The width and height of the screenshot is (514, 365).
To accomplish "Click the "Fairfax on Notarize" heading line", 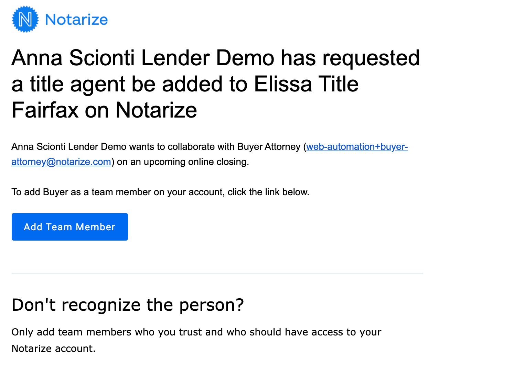I will (x=104, y=110).
